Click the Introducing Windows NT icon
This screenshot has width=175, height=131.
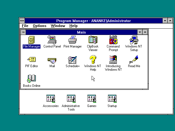point(113,59)
